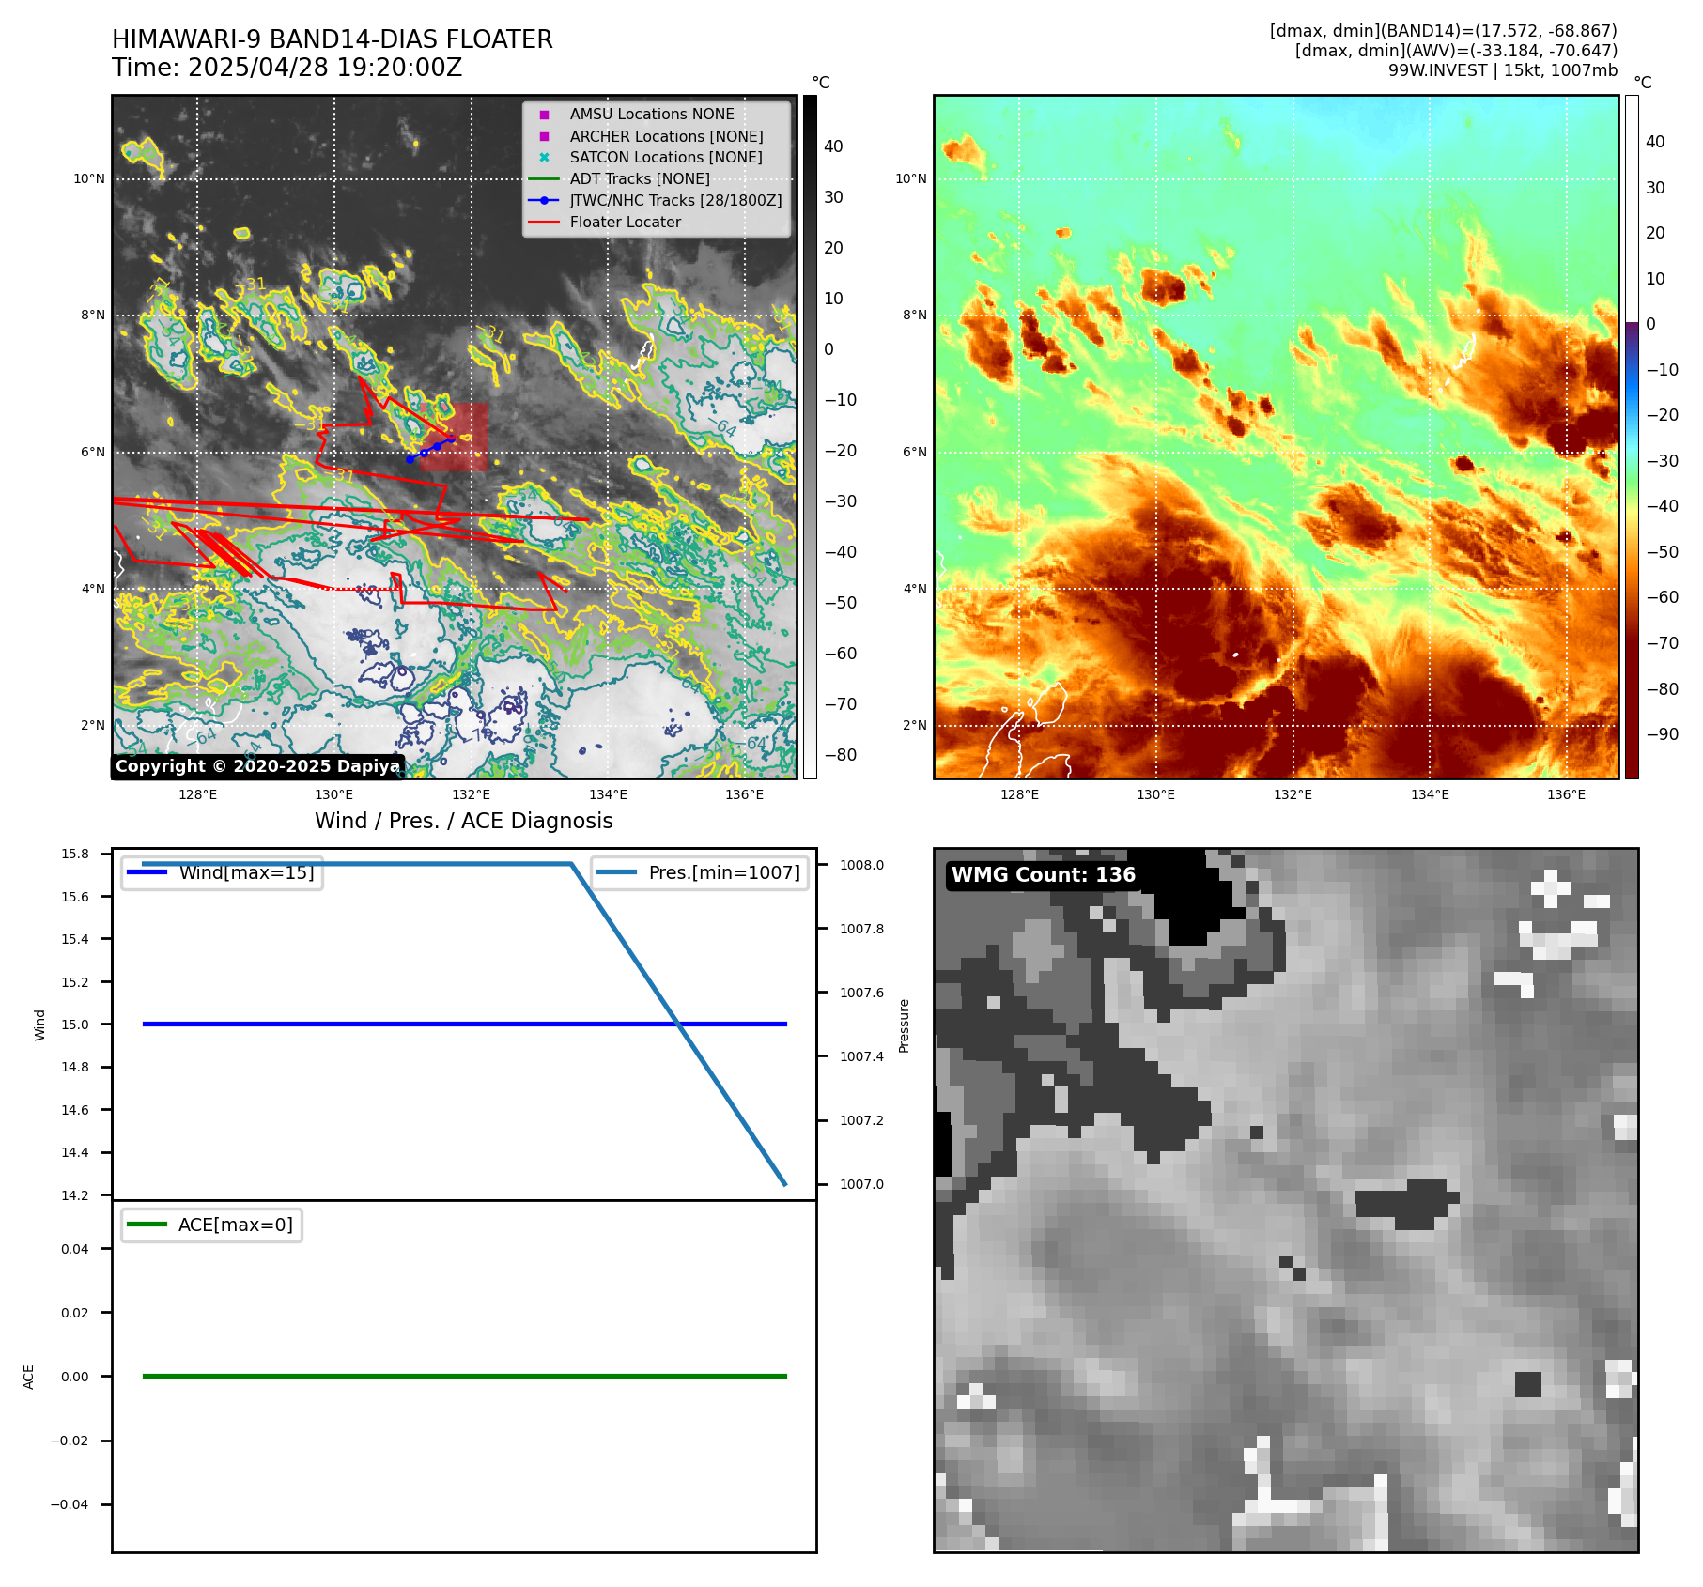Viewport: 1703px width, 1587px height.
Task: Click the rotated Pressure axis label
Action: [904, 1025]
